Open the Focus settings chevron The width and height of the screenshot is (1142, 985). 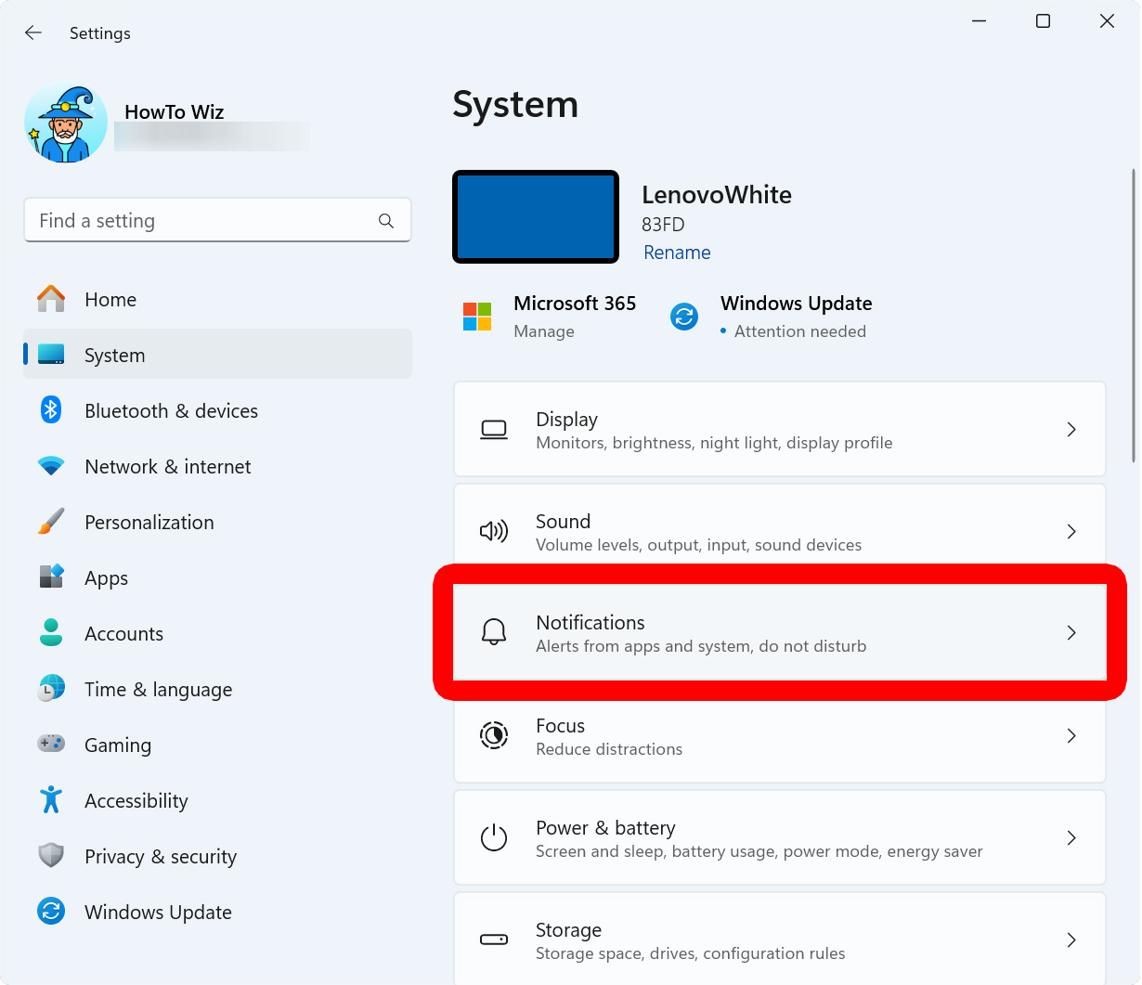pos(1071,736)
